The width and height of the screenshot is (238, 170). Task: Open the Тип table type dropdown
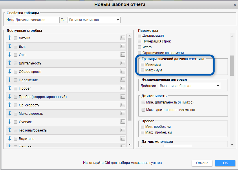click(x=94, y=20)
